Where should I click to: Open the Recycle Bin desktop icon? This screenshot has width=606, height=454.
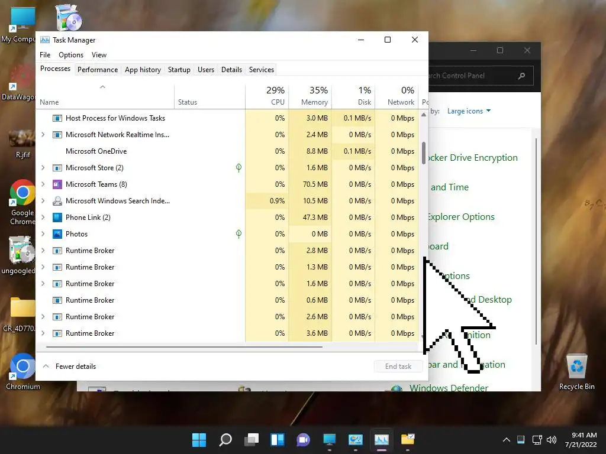[576, 371]
